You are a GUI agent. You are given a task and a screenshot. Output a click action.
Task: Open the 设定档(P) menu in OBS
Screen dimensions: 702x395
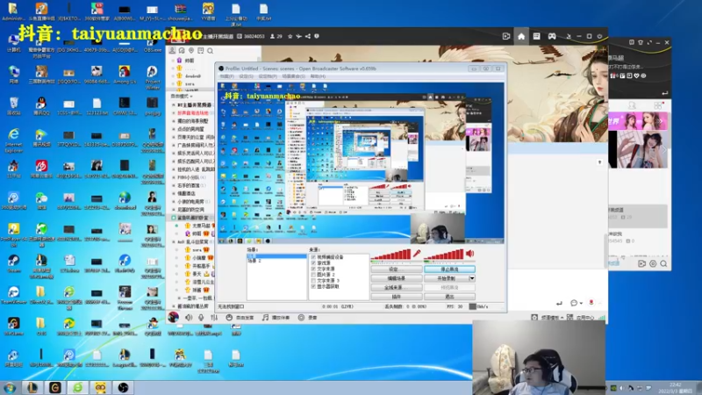tap(268, 76)
